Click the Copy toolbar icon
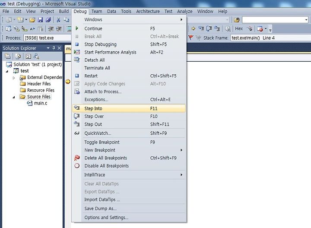Screen dimensions: 311x228 67,20
